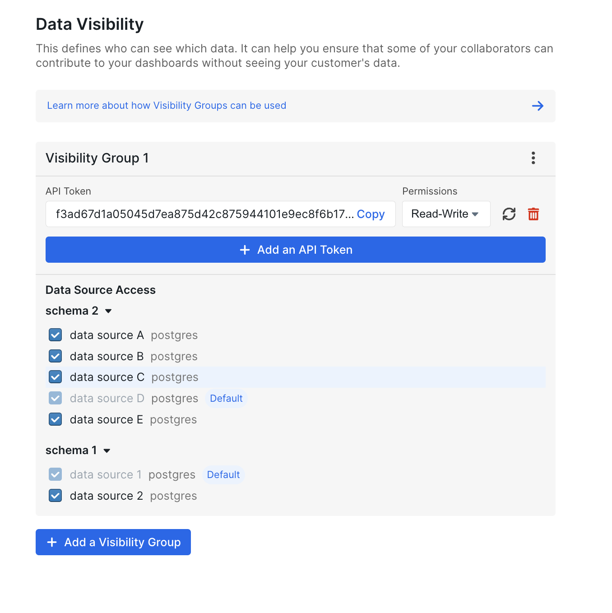This screenshot has width=612, height=613.
Task: Click the plus icon on Add a Visibility Group
Action: tap(52, 542)
